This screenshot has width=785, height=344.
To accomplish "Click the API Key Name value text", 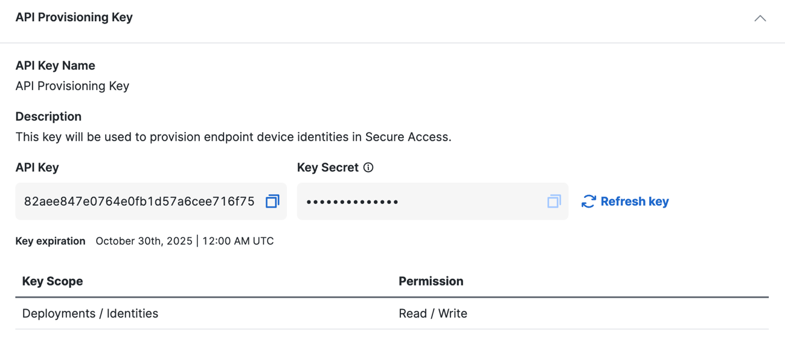I will click(x=72, y=86).
